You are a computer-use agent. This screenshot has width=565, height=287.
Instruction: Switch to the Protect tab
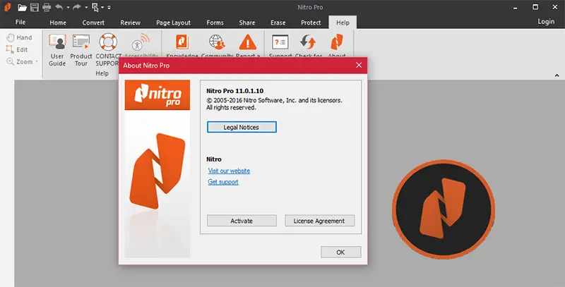click(x=311, y=23)
